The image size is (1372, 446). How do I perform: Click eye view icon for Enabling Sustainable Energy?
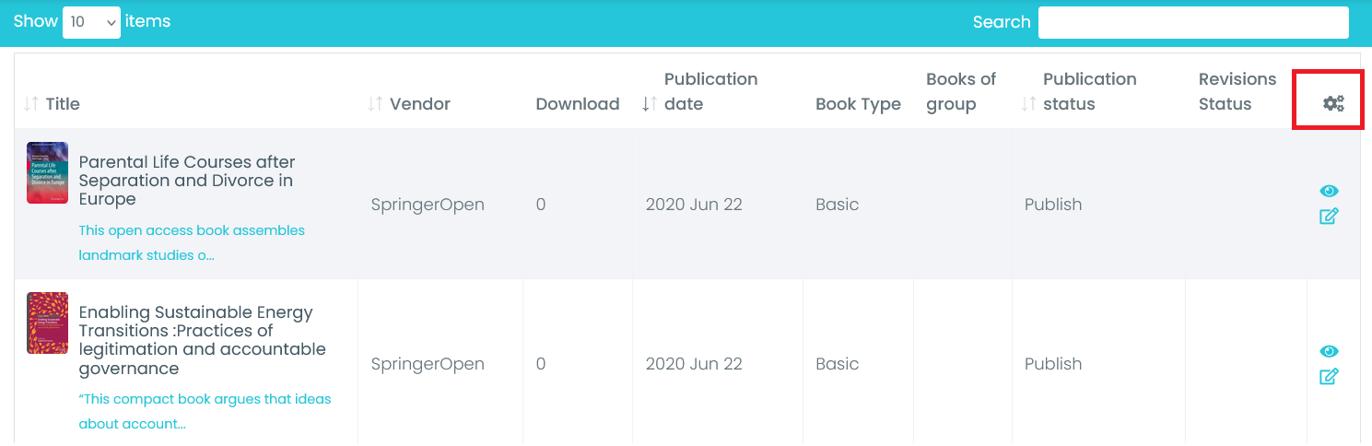(1329, 351)
